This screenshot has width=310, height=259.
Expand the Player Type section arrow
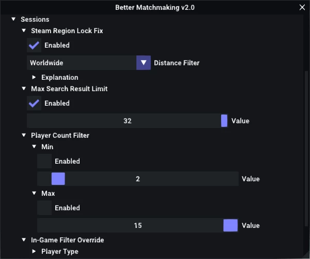(34, 251)
